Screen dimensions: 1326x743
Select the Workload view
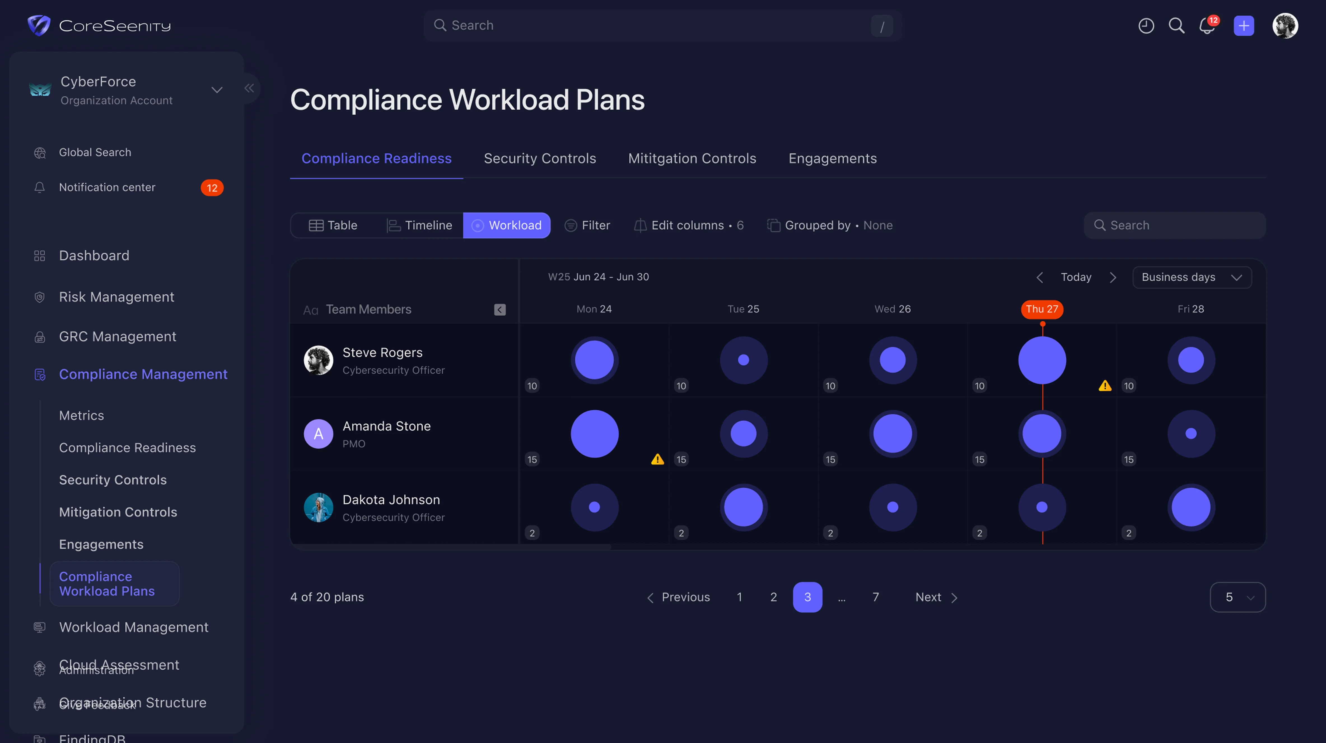point(506,225)
